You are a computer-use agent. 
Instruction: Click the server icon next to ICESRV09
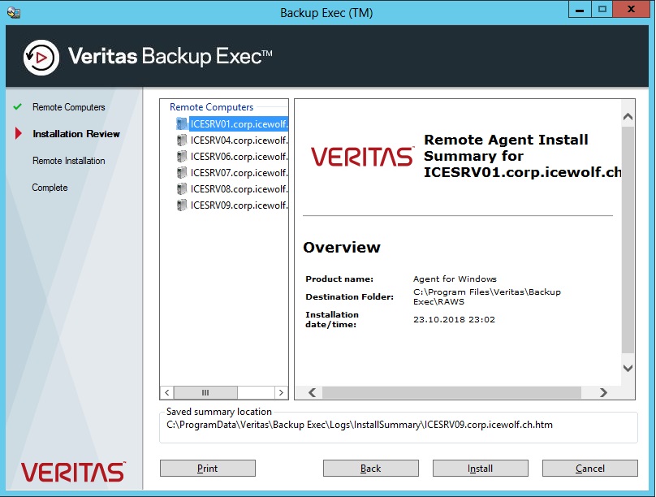click(x=182, y=205)
